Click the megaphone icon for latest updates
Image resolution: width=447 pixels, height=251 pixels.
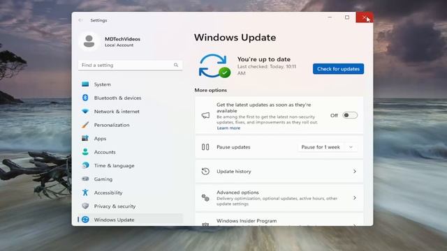[205, 115]
